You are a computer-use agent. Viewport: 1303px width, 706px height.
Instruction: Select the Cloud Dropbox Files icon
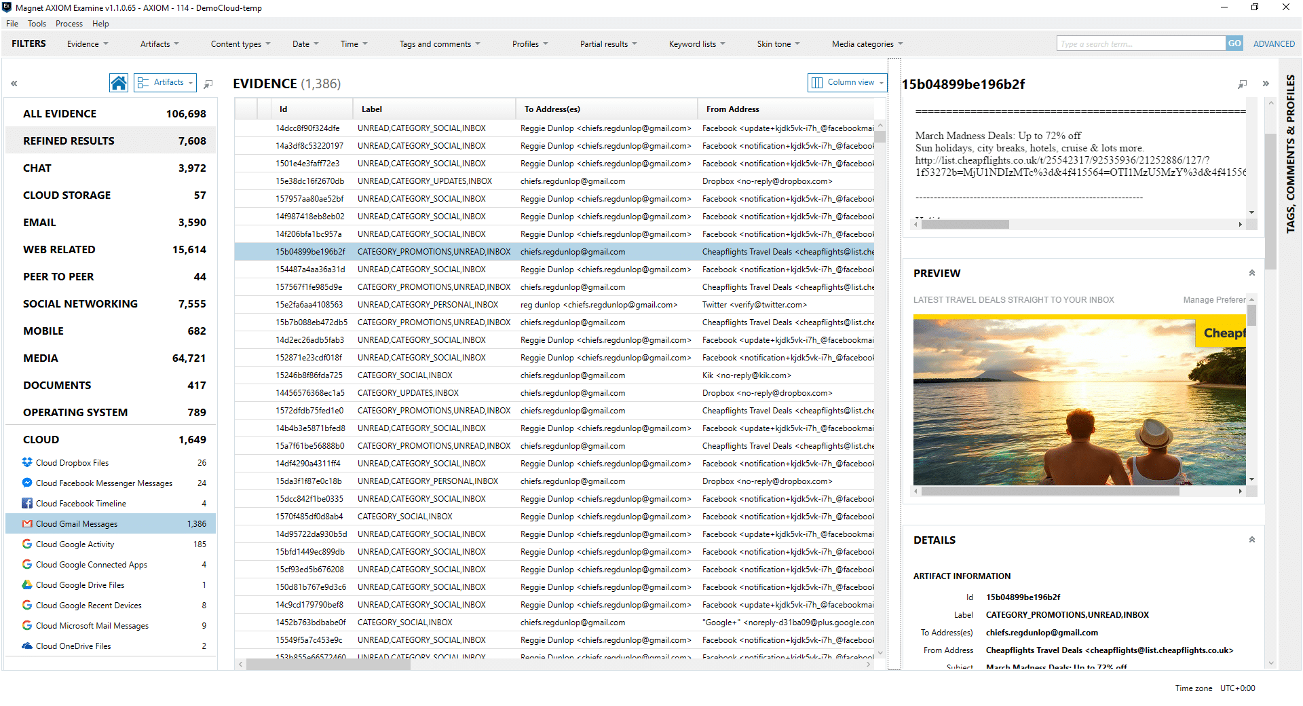point(27,462)
